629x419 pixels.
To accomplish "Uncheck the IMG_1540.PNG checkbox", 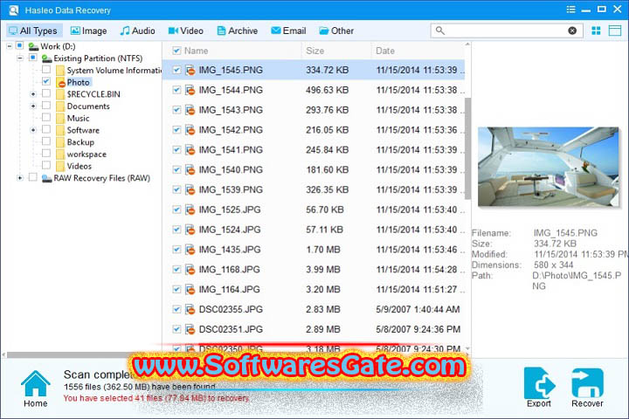I will click(176, 169).
